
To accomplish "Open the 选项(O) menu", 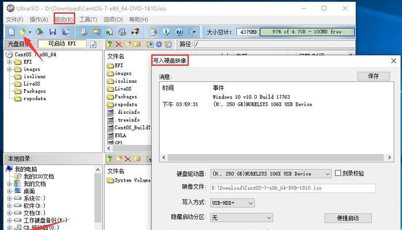I will [x=113, y=20].
